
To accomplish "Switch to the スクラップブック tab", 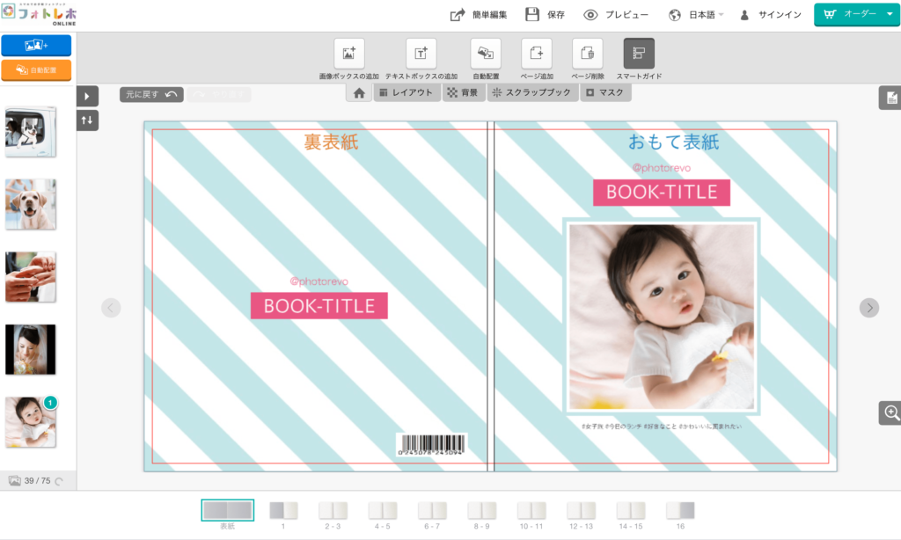I will click(531, 92).
